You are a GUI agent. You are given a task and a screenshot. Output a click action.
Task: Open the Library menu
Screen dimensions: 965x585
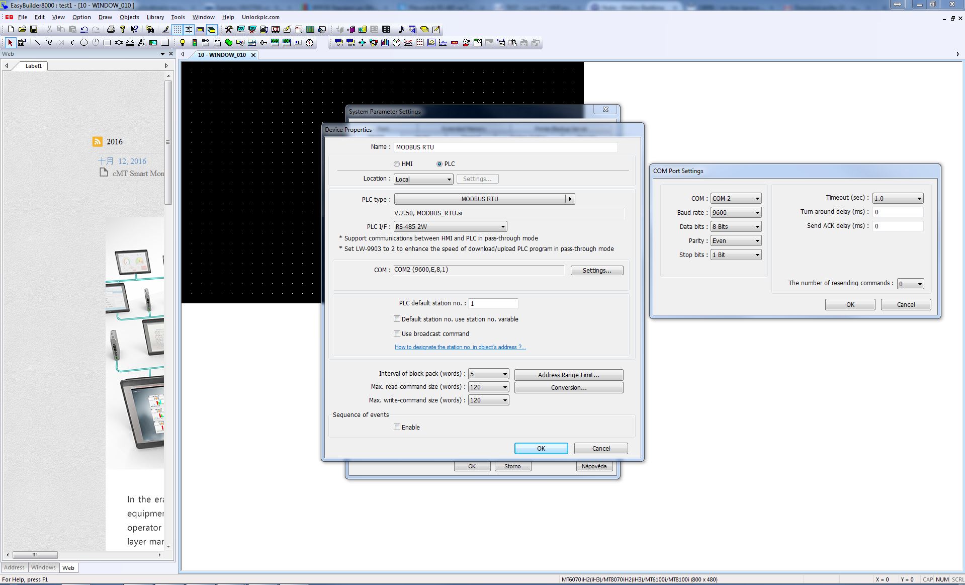point(155,17)
